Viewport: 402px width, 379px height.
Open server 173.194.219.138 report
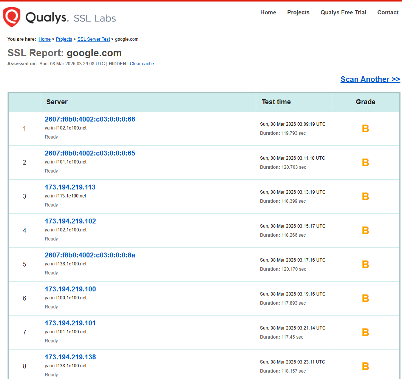[x=70, y=357]
